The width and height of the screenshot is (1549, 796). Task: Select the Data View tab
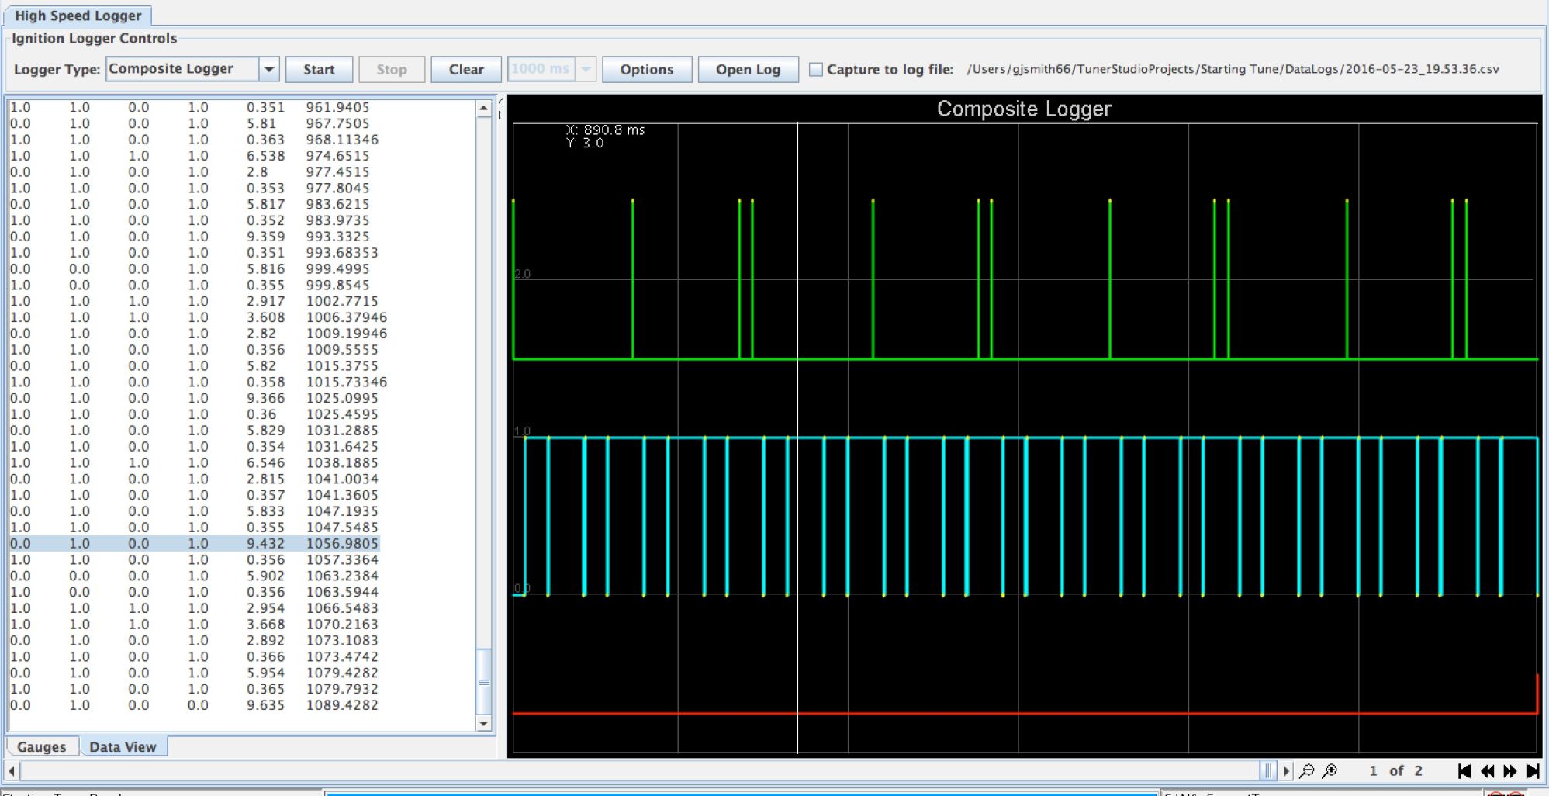123,746
